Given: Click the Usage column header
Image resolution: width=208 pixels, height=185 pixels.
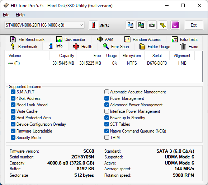Looking at the screenshot, I should point(111,56).
